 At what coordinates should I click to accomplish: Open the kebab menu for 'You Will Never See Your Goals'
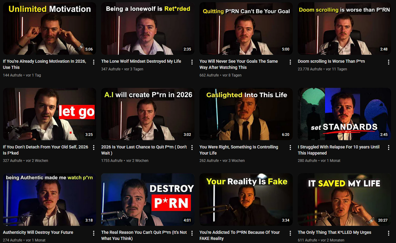click(290, 62)
